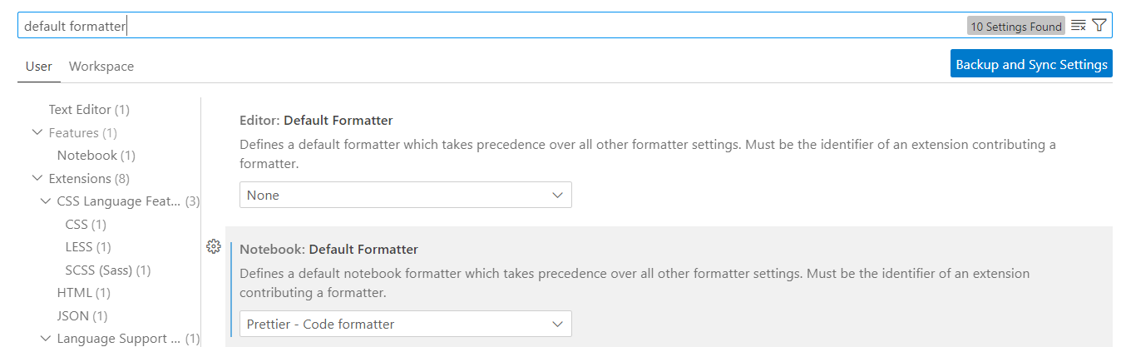Image resolution: width=1121 pixels, height=347 pixels.
Task: Collapse the Extensions tree section
Action: (37, 178)
